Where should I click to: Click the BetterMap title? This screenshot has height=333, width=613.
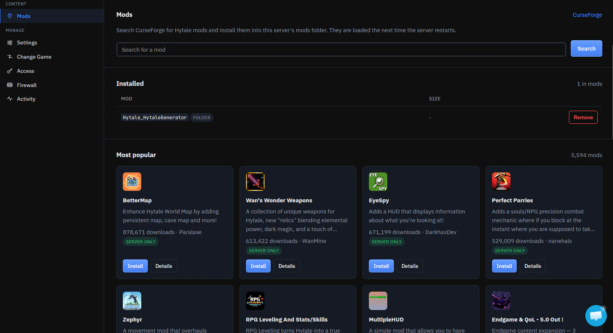pyautogui.click(x=137, y=200)
